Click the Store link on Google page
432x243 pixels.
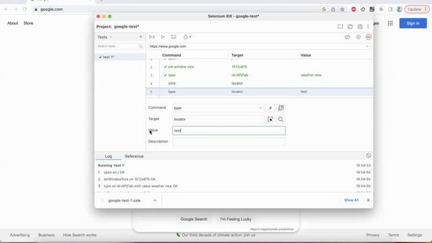pyautogui.click(x=28, y=23)
